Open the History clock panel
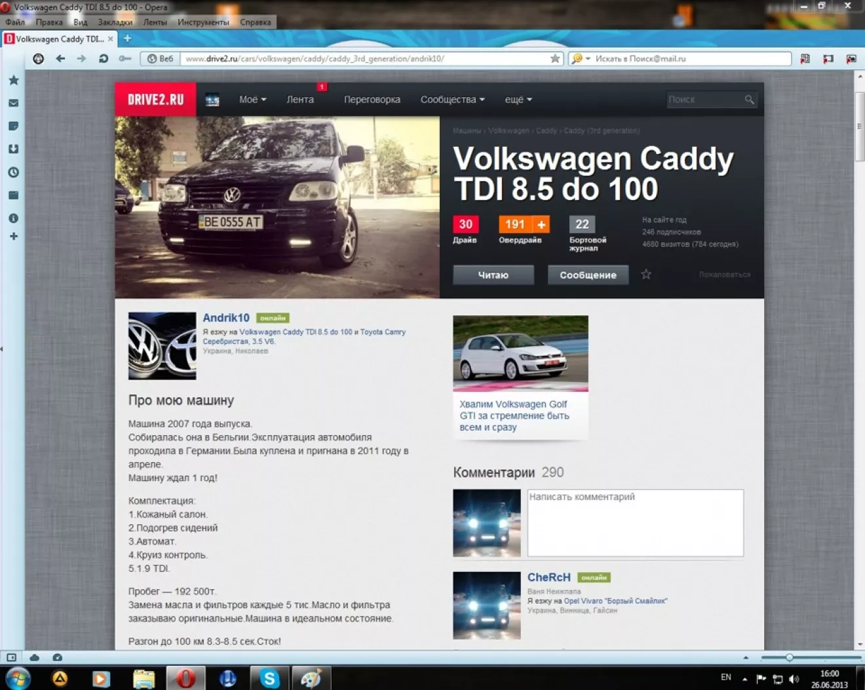 pos(13,172)
